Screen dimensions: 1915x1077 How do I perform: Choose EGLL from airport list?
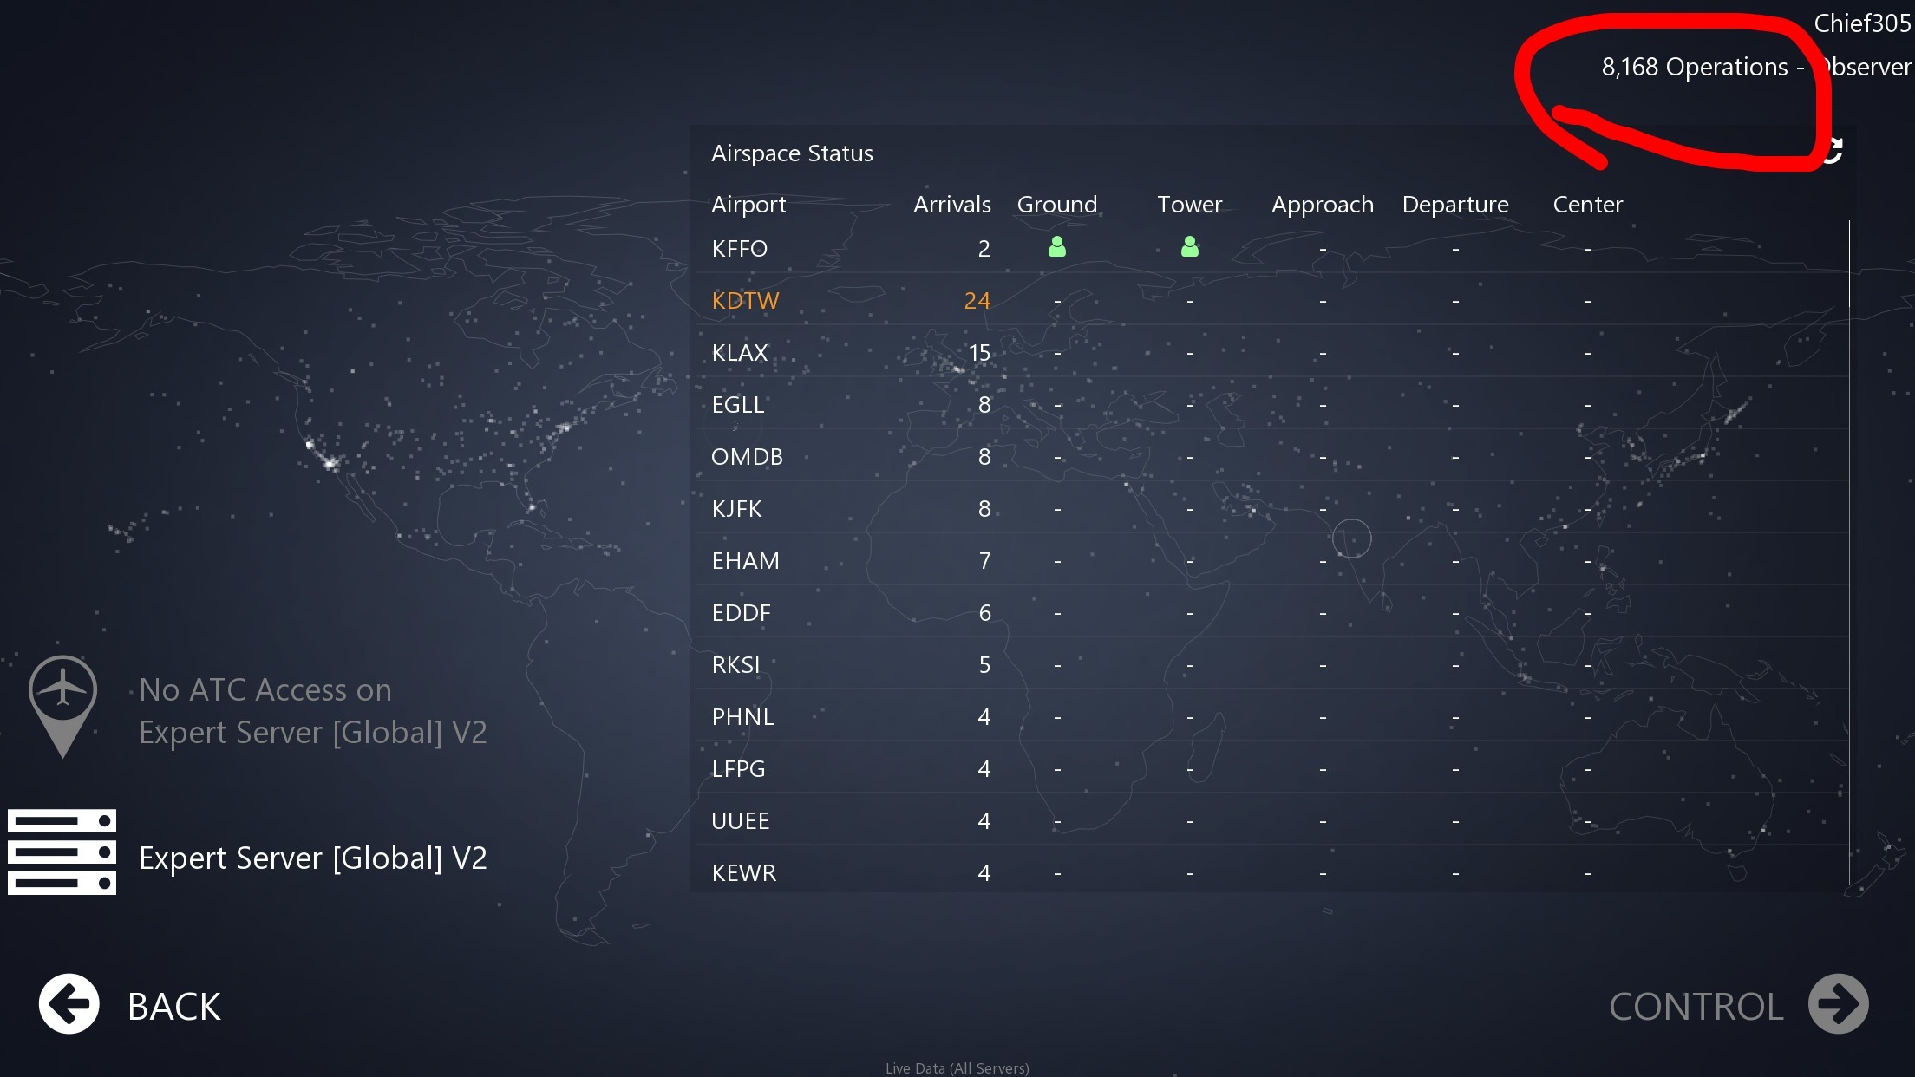pyautogui.click(x=738, y=405)
